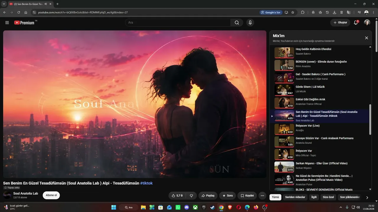Select the Son yüklenenler chip
This screenshot has height=212, width=378.
[x=350, y=197]
